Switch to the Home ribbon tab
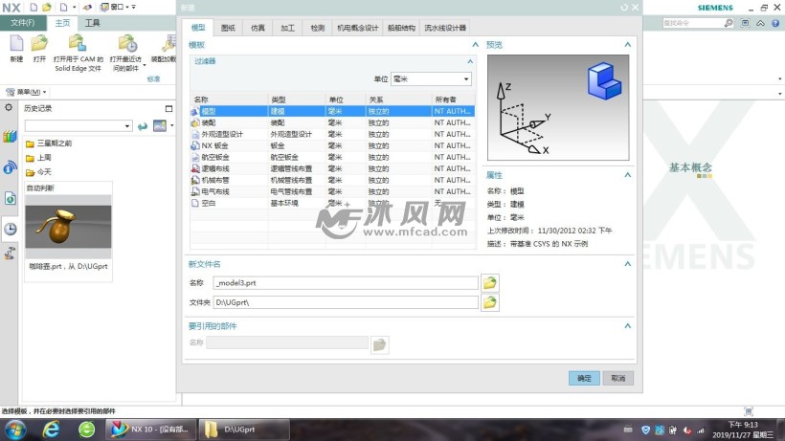This screenshot has width=785, height=441. click(62, 23)
